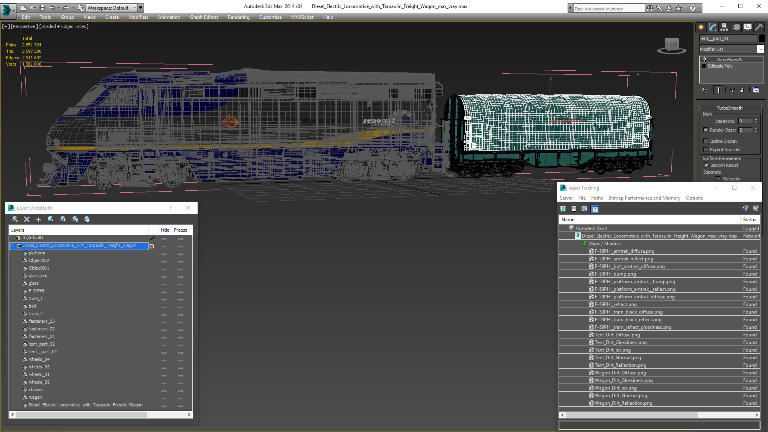Open the Edit menu
The height and width of the screenshot is (432, 768).
(x=26, y=17)
